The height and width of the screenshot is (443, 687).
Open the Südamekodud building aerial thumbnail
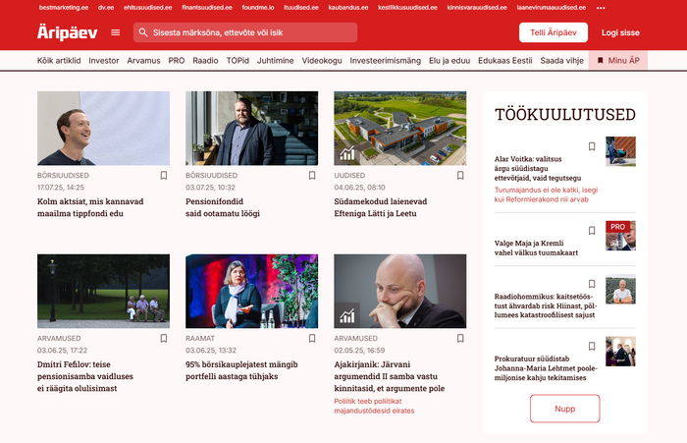(400, 128)
